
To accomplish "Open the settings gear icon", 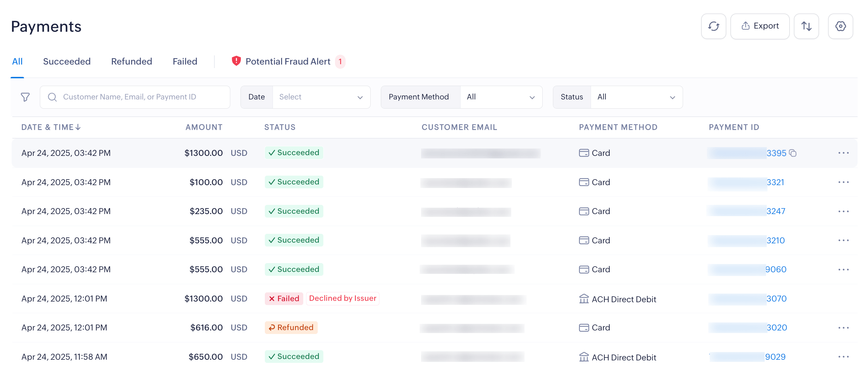I will tap(841, 26).
